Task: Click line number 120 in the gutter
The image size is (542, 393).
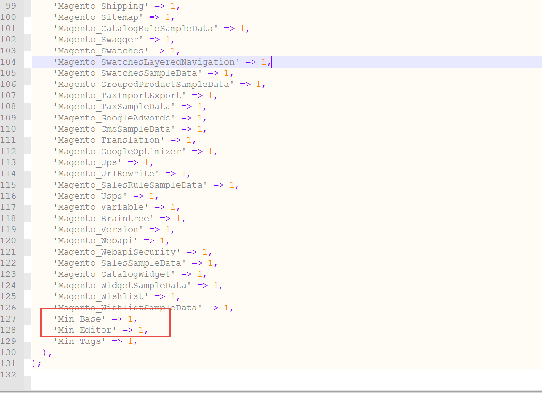Action: pyautogui.click(x=8, y=241)
